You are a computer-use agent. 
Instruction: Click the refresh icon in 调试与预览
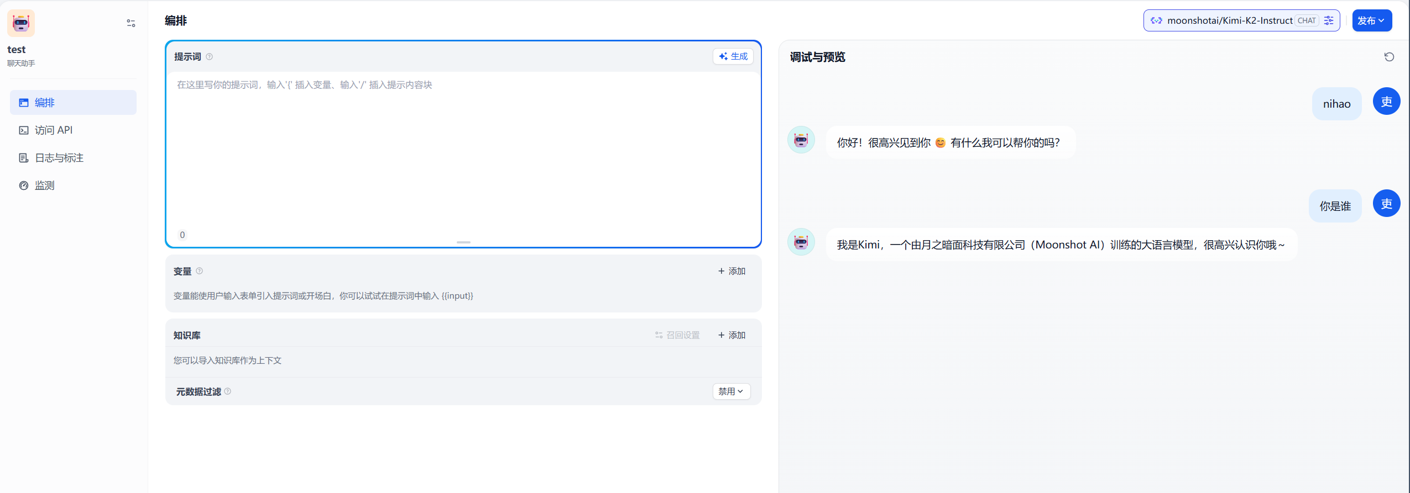point(1389,57)
